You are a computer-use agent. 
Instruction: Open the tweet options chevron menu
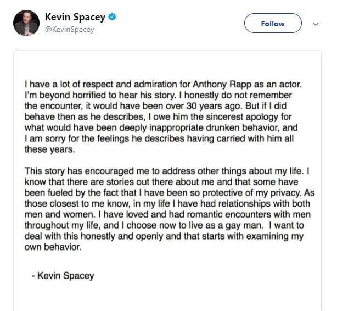tap(316, 24)
